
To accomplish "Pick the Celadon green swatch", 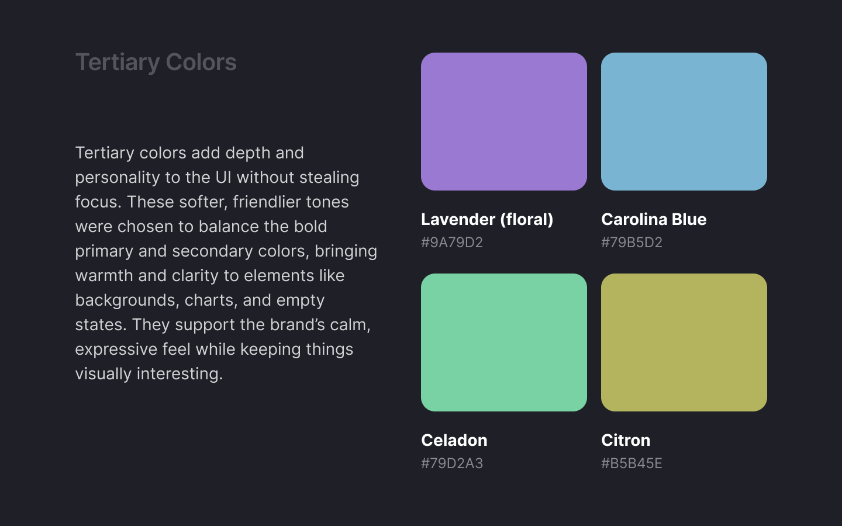I will [x=503, y=342].
